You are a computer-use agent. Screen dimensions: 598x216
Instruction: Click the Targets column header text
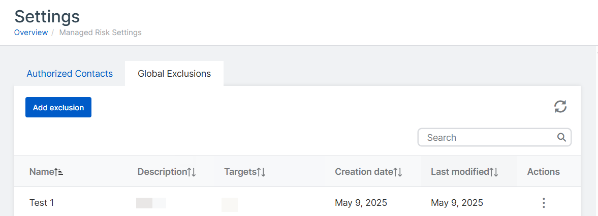[x=240, y=172]
